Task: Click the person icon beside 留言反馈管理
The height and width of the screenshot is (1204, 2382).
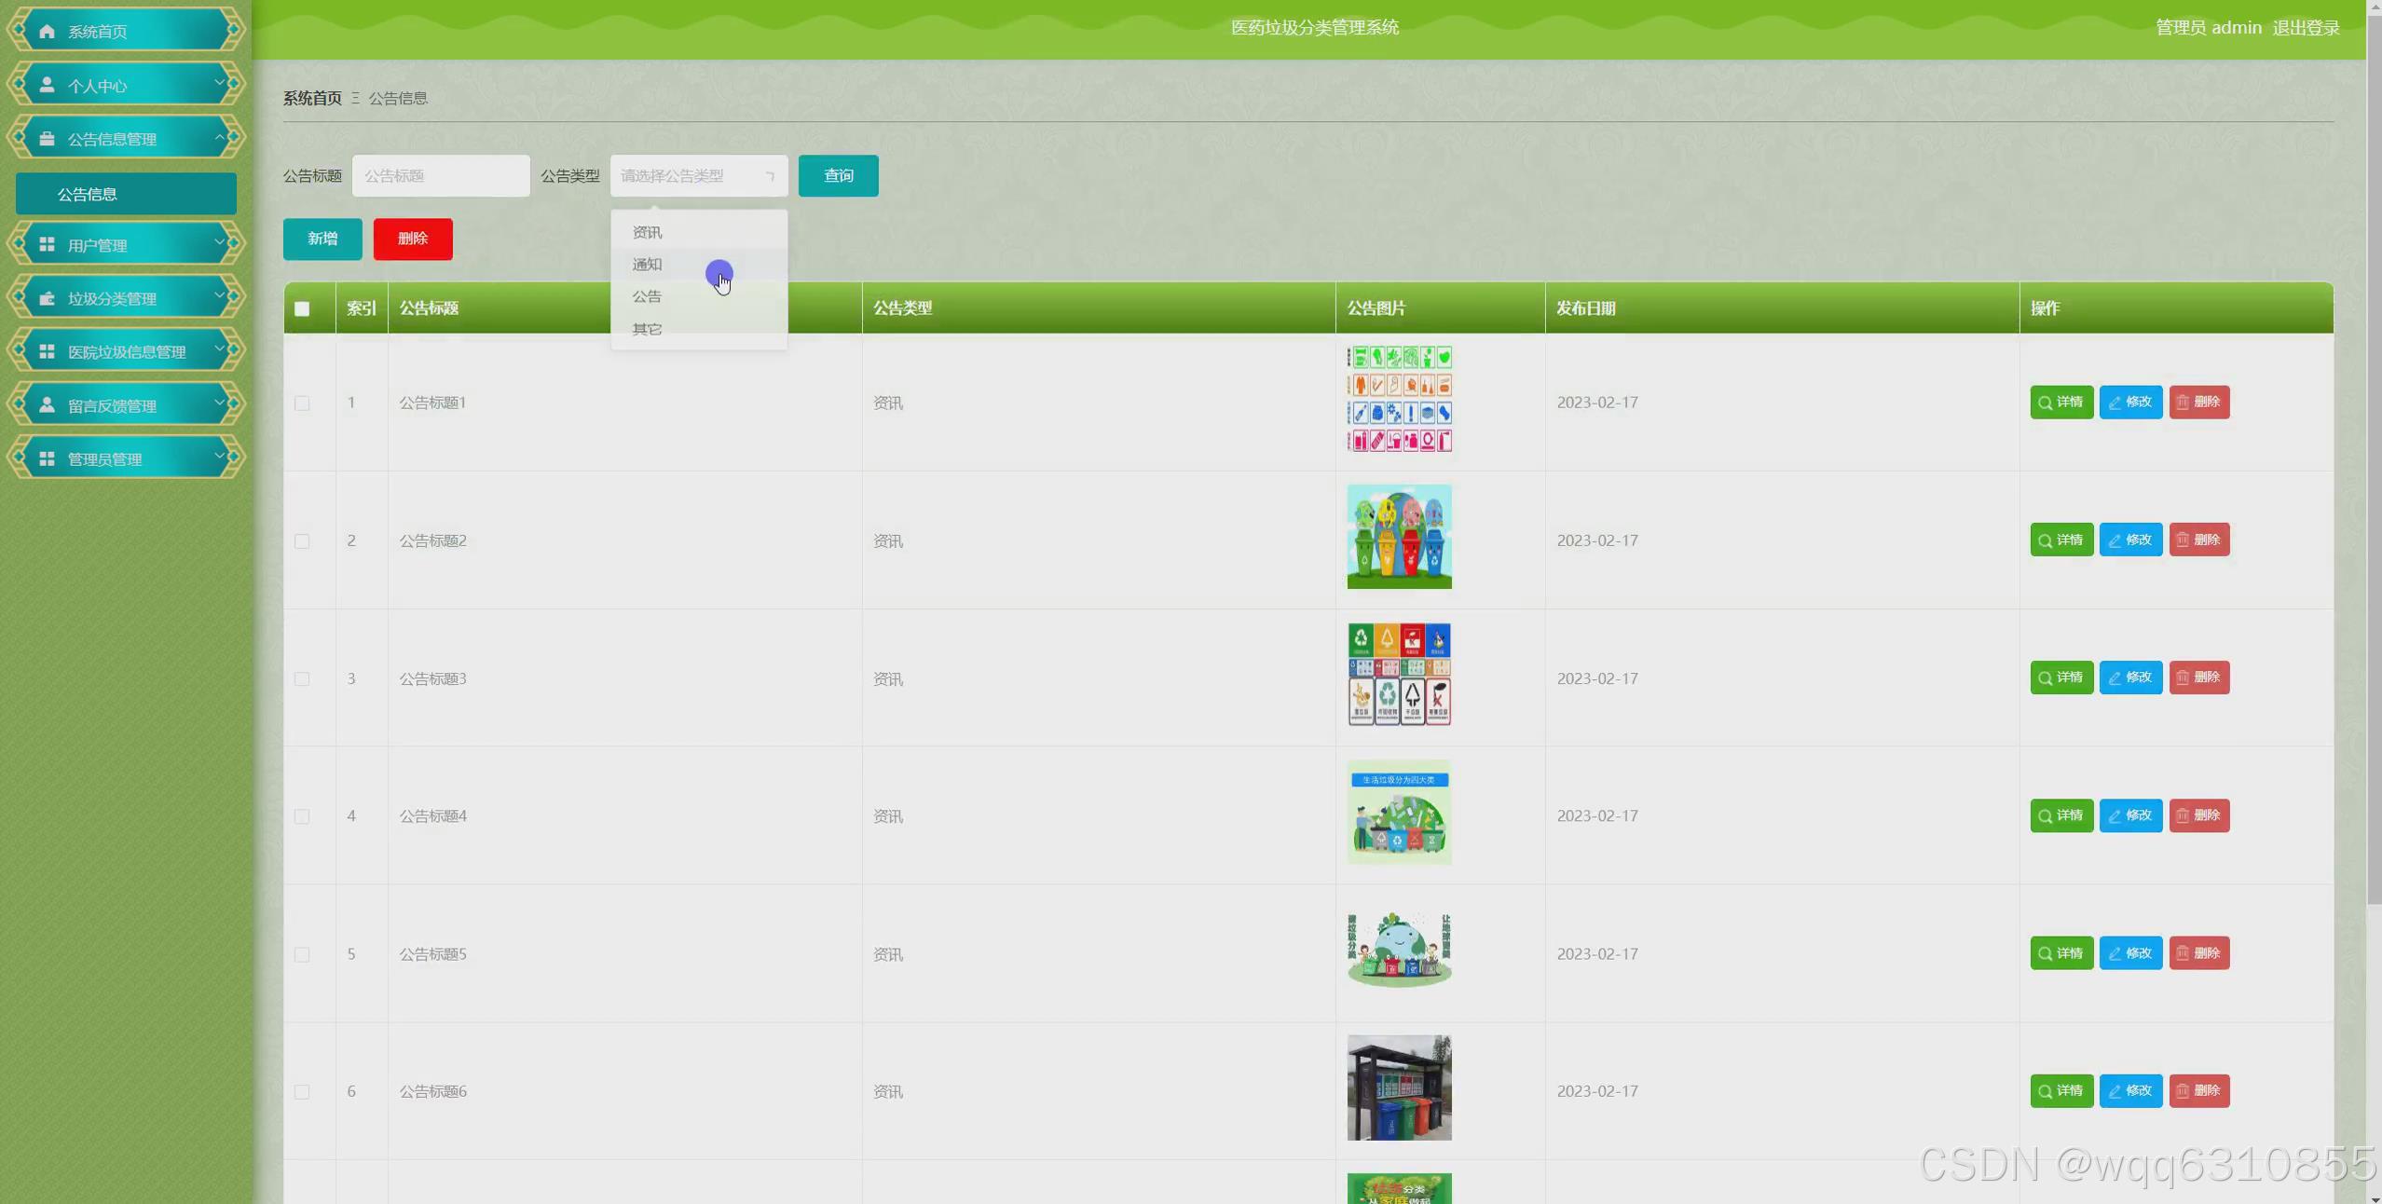Action: (x=47, y=404)
